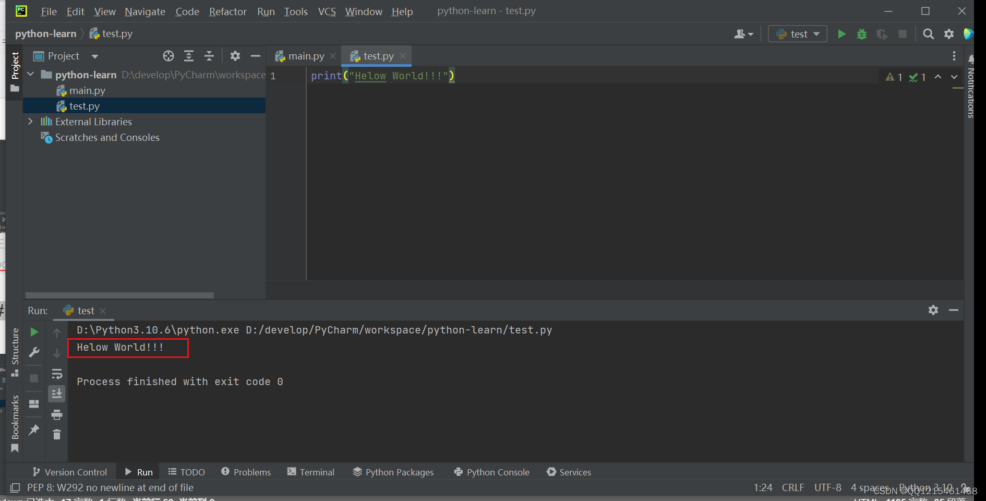This screenshot has height=501, width=986.
Task: Hide the Run tool window
Action: tap(954, 310)
